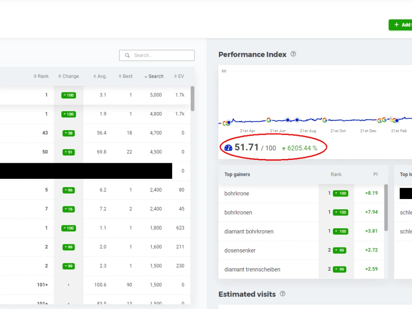412x309 pixels.
Task: Select the diamant trennscheiben keyword
Action: click(x=252, y=269)
